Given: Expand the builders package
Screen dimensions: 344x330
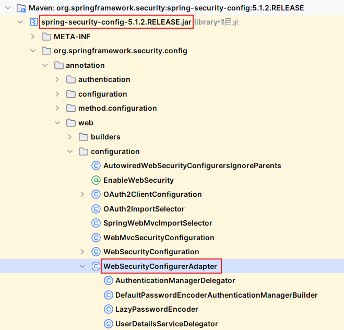Looking at the screenshot, I should (x=70, y=137).
